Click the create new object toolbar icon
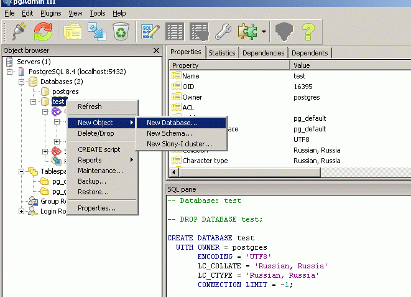 click(x=97, y=32)
